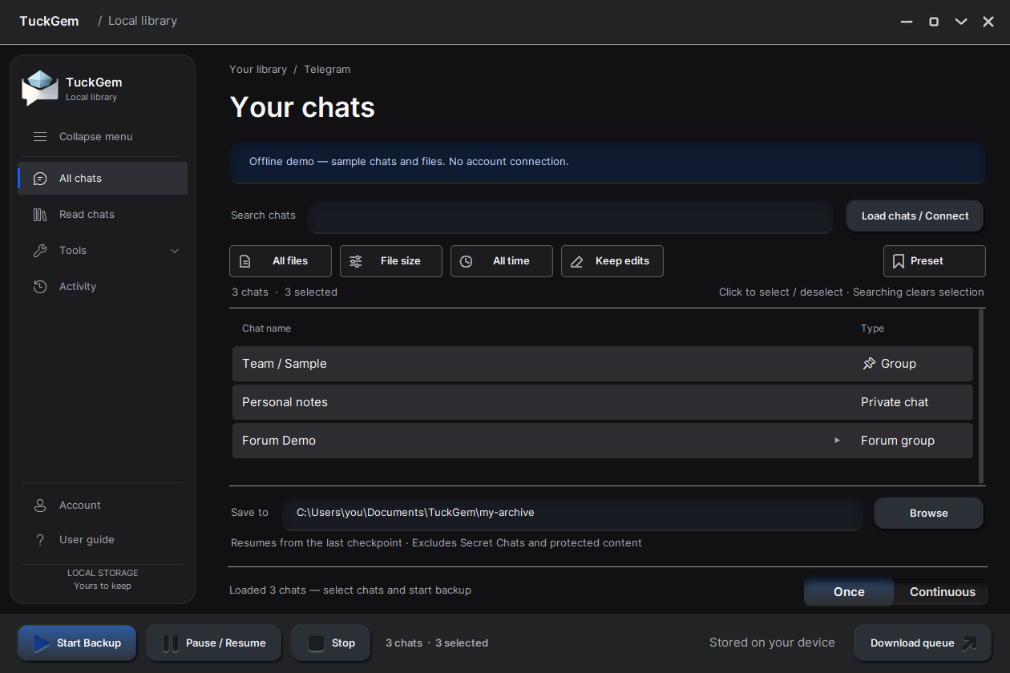Click the chat bubble icon beside All chats
1010x673 pixels.
coord(40,179)
